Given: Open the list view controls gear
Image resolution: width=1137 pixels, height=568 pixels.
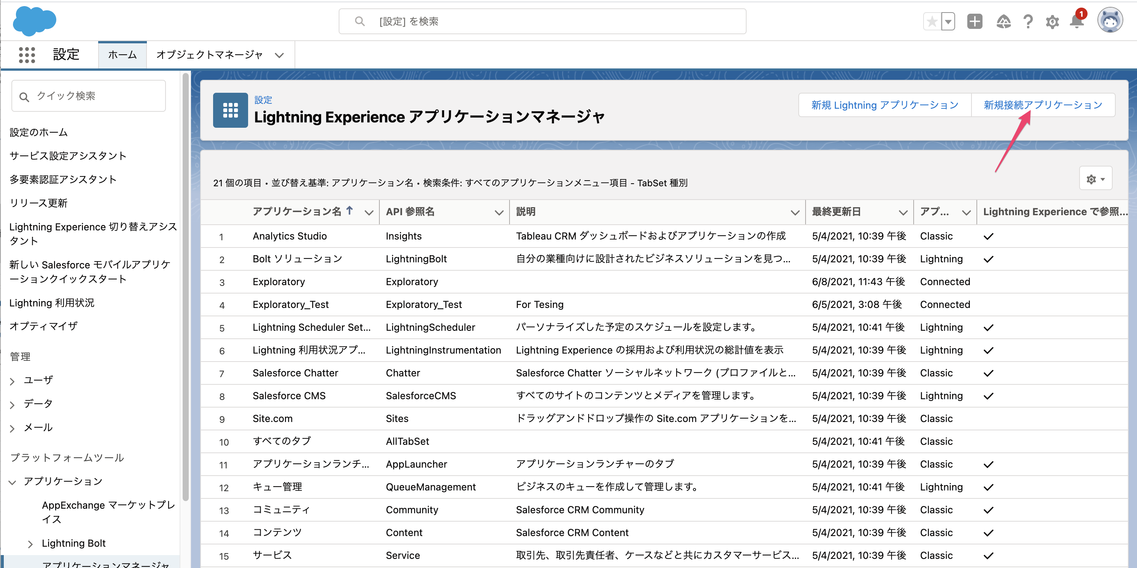Looking at the screenshot, I should point(1096,179).
